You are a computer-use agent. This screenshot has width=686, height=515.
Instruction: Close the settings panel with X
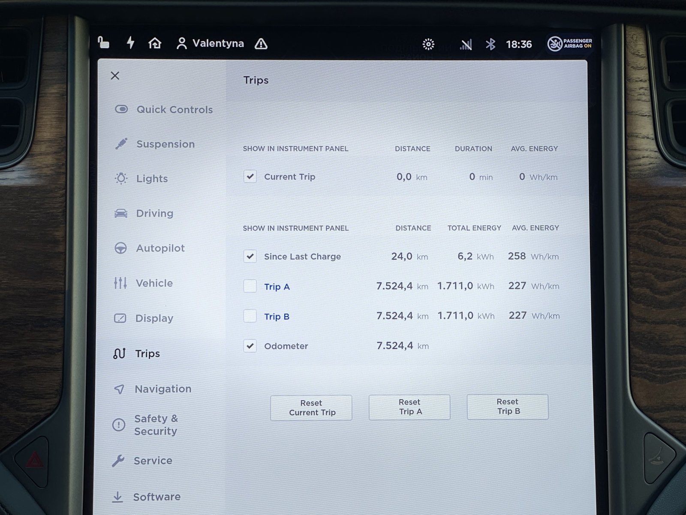point(115,76)
